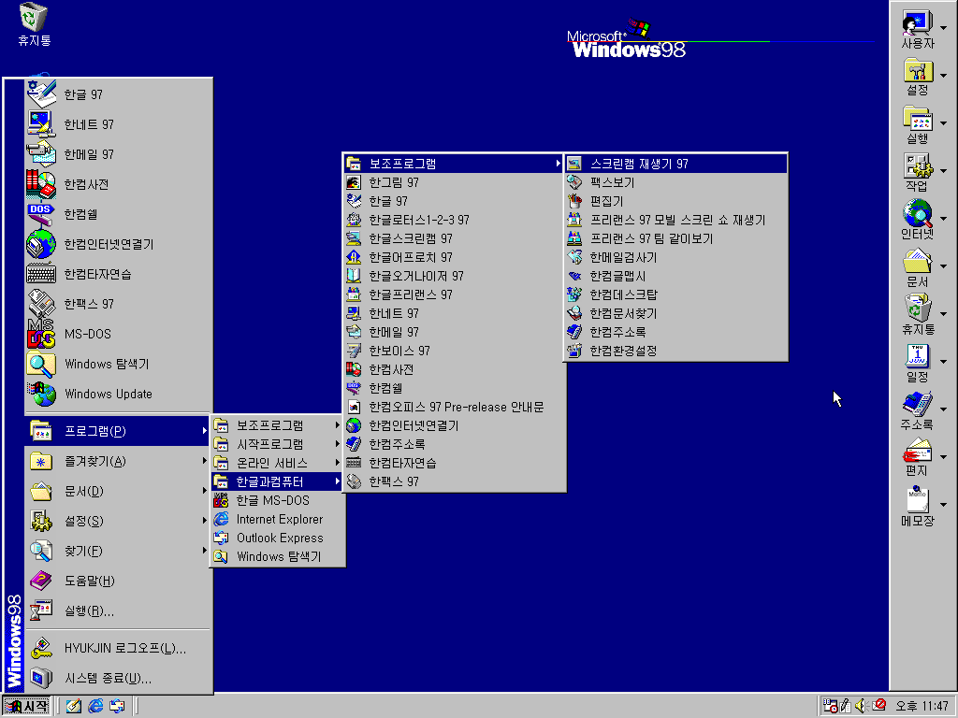
Task: Open 사용자 icon on right sidebar
Action: pyautogui.click(x=917, y=29)
